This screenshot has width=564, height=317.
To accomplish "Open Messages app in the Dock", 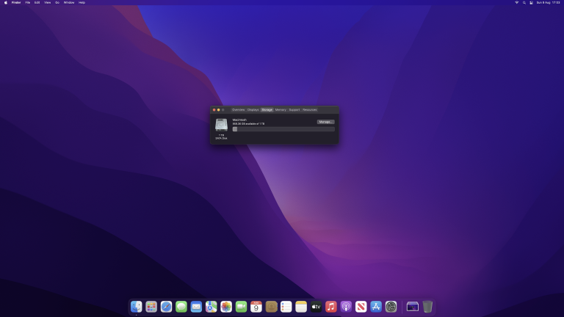I will pos(181,307).
